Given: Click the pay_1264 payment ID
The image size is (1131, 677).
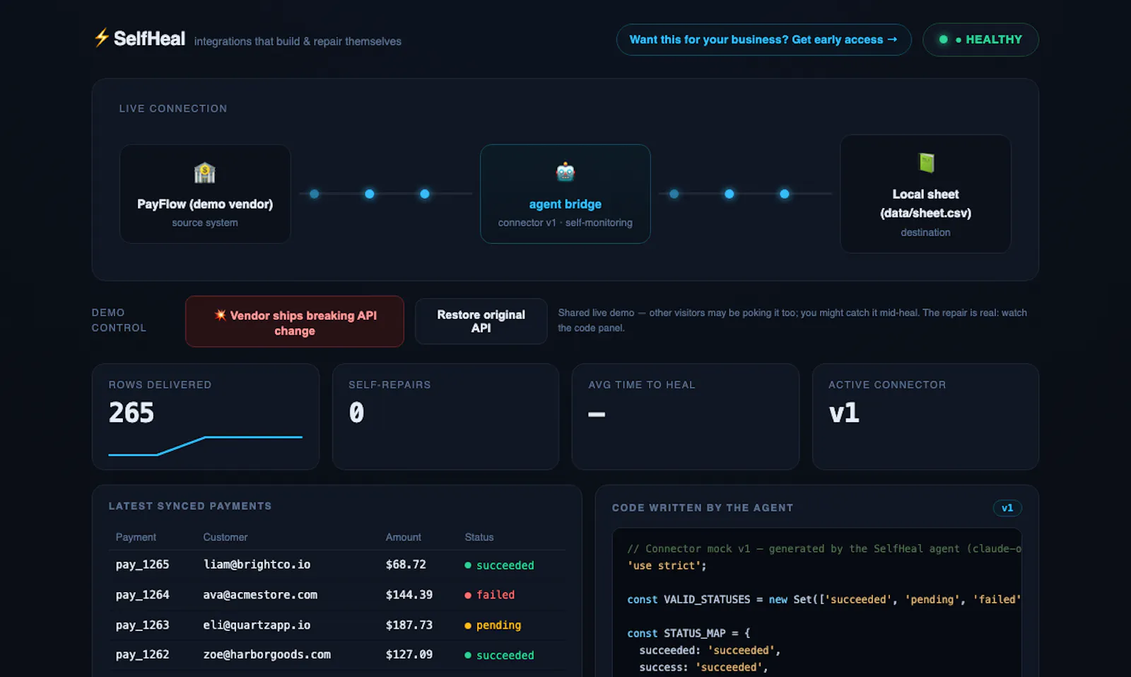Looking at the screenshot, I should click(143, 595).
